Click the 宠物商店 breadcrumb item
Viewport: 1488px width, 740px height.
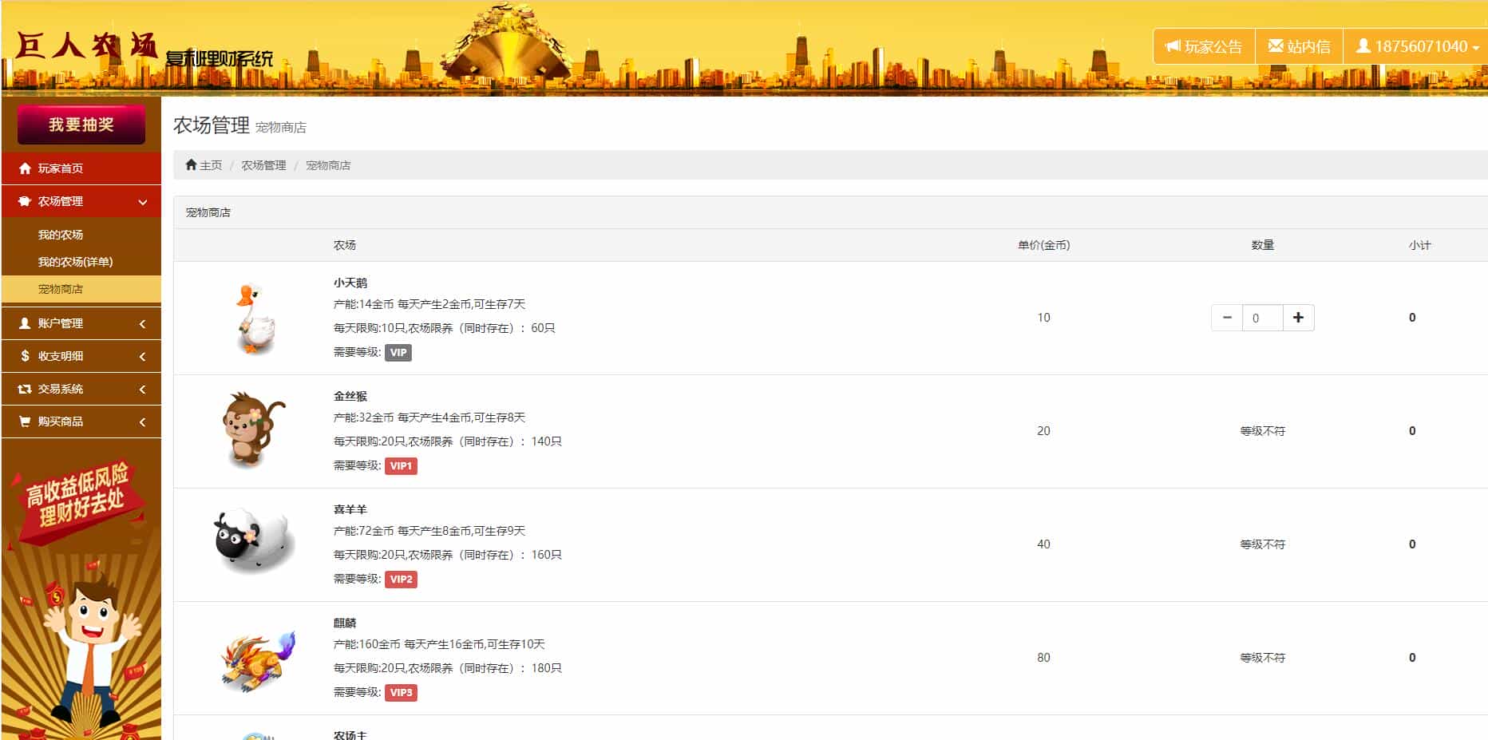328,165
